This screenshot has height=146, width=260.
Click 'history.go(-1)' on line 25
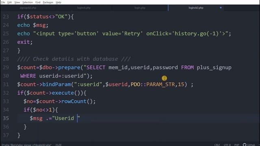coord(197,34)
